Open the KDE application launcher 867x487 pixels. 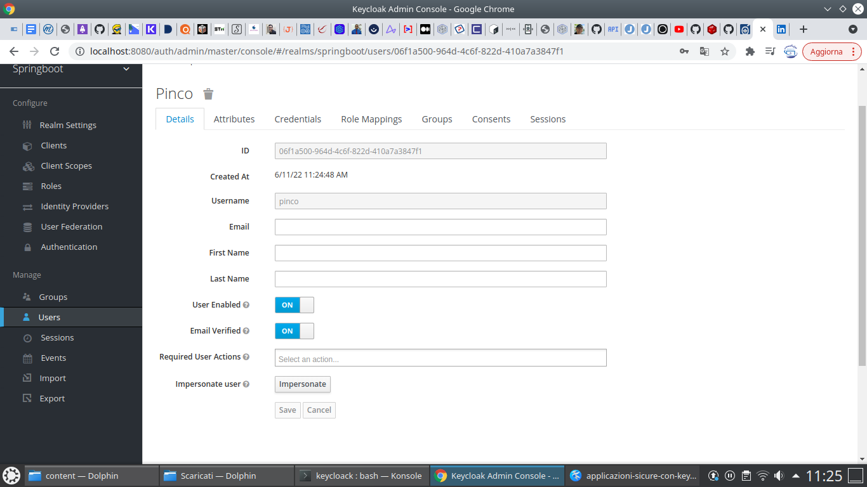click(11, 476)
